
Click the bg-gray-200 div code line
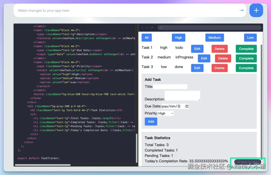tap(57, 106)
